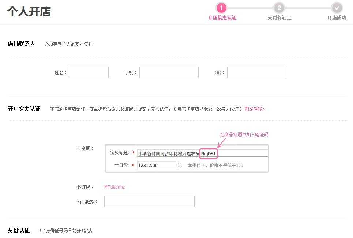Click the 身份认证 section heading

(19, 230)
